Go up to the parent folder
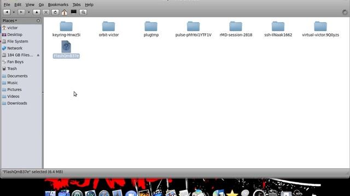Screen dimensions: 350x196 [37, 12]
